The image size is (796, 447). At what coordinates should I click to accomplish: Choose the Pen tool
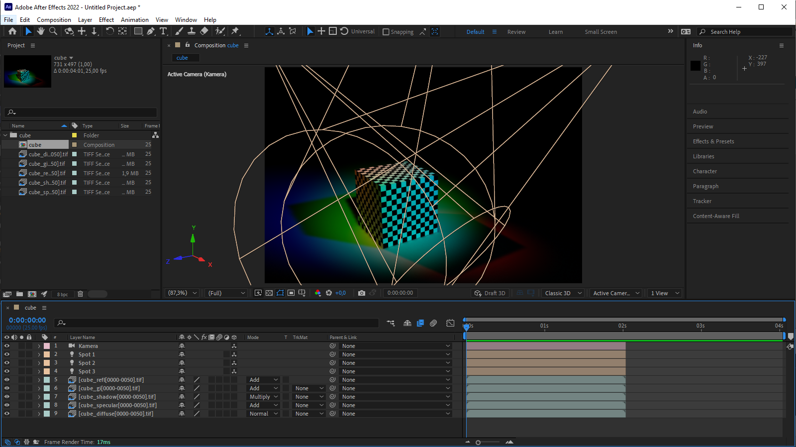point(151,31)
